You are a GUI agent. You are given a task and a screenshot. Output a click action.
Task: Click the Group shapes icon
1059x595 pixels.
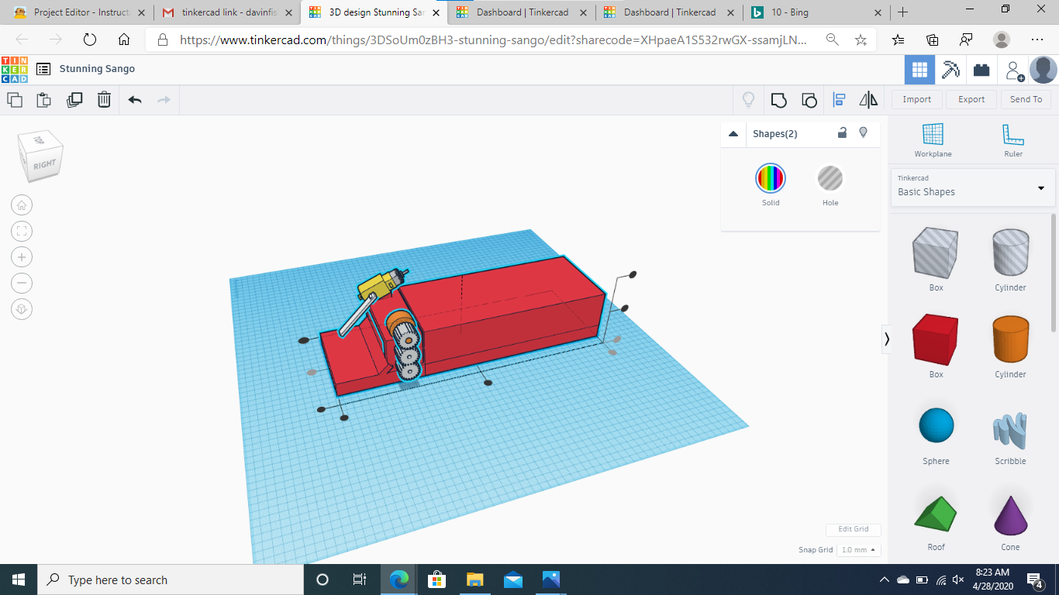click(x=778, y=99)
